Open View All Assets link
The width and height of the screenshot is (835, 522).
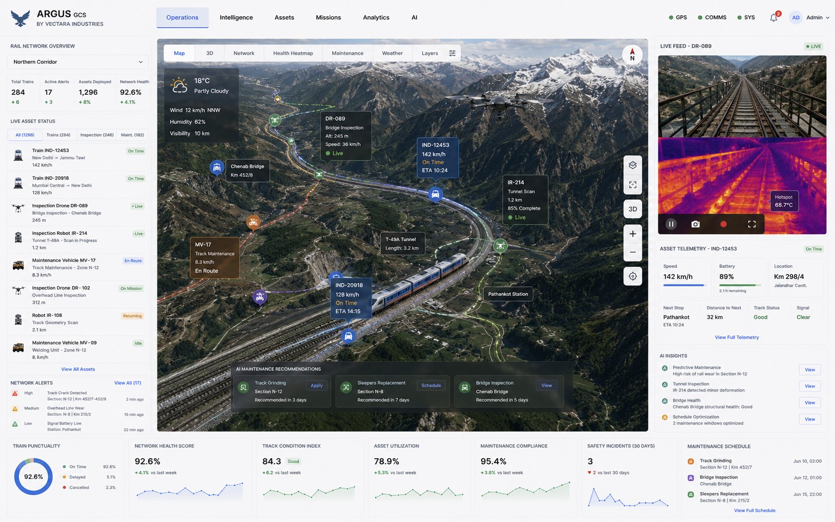78,369
